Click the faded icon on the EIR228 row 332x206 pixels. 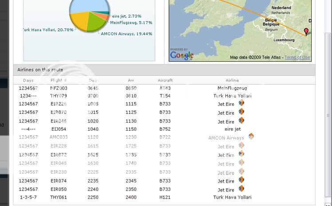[241, 145]
